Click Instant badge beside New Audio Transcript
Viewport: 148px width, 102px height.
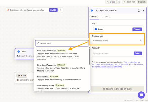tap(61, 50)
